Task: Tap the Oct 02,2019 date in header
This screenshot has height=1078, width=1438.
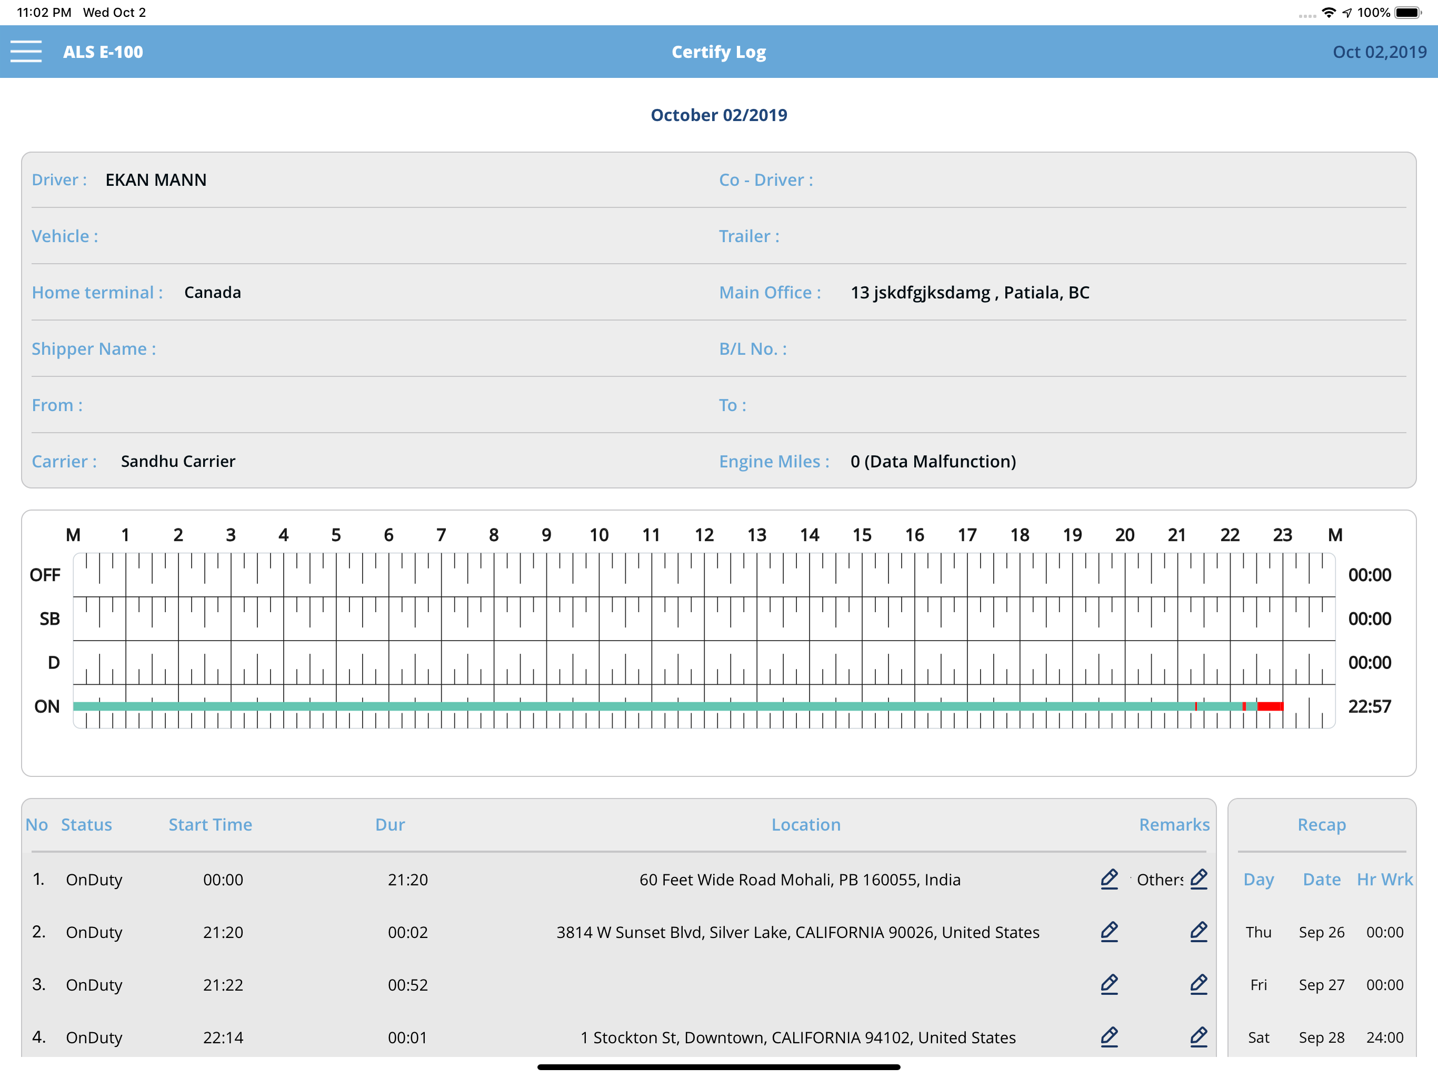Action: (1380, 52)
